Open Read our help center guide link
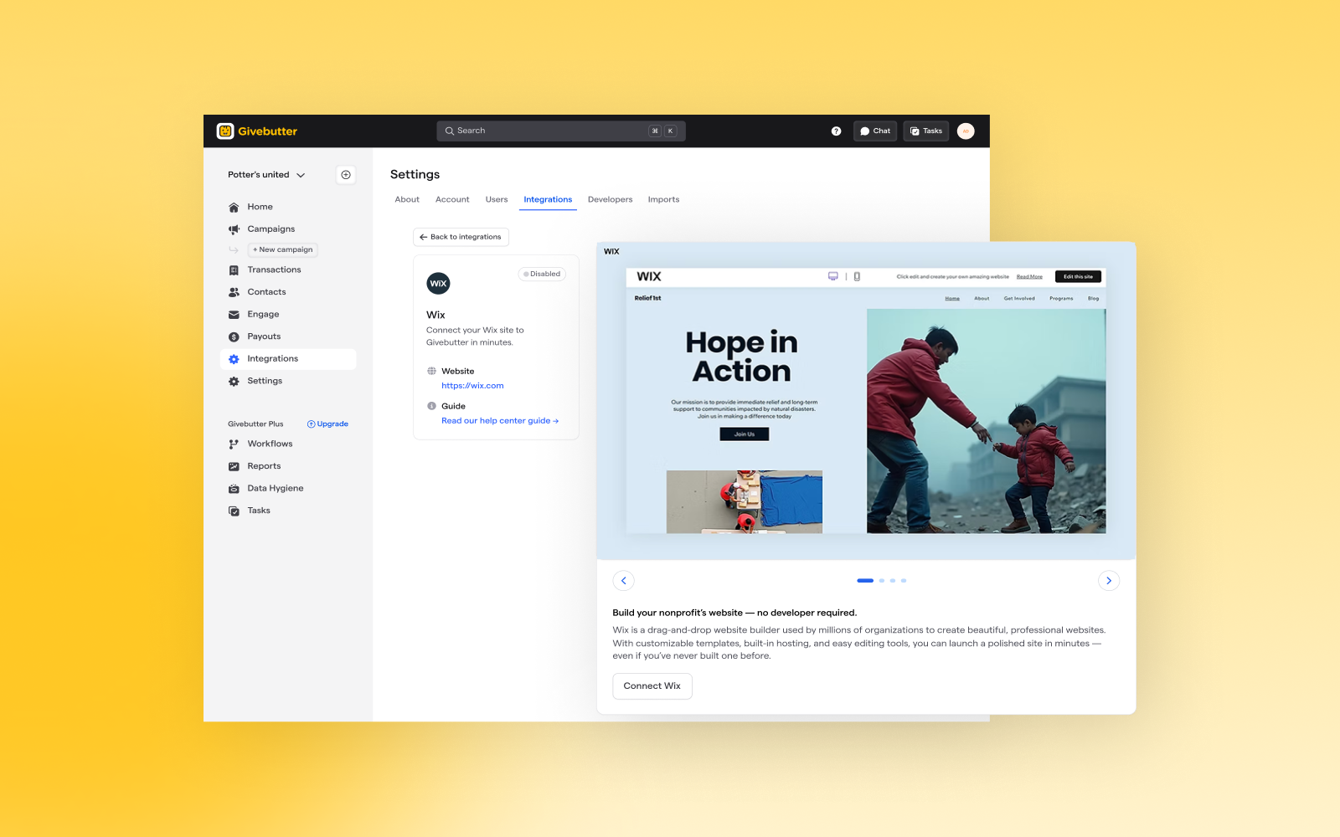This screenshot has width=1340, height=837. [500, 421]
